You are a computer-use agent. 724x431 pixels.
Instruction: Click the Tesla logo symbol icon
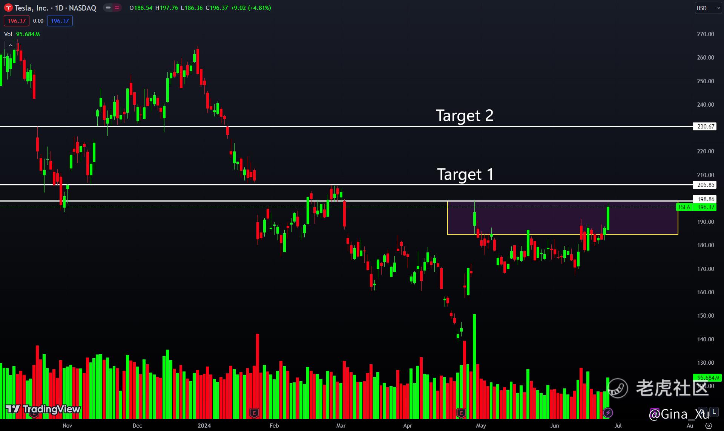point(8,8)
